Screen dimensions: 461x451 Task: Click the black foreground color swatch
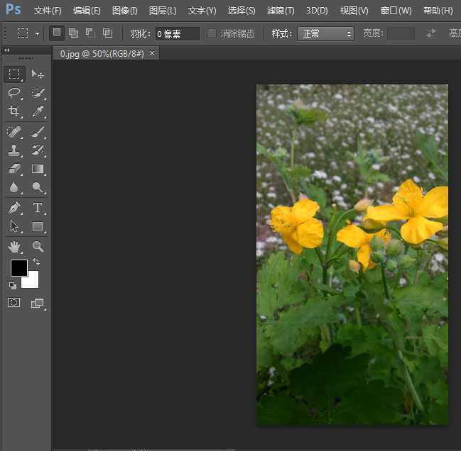pyautogui.click(x=18, y=267)
